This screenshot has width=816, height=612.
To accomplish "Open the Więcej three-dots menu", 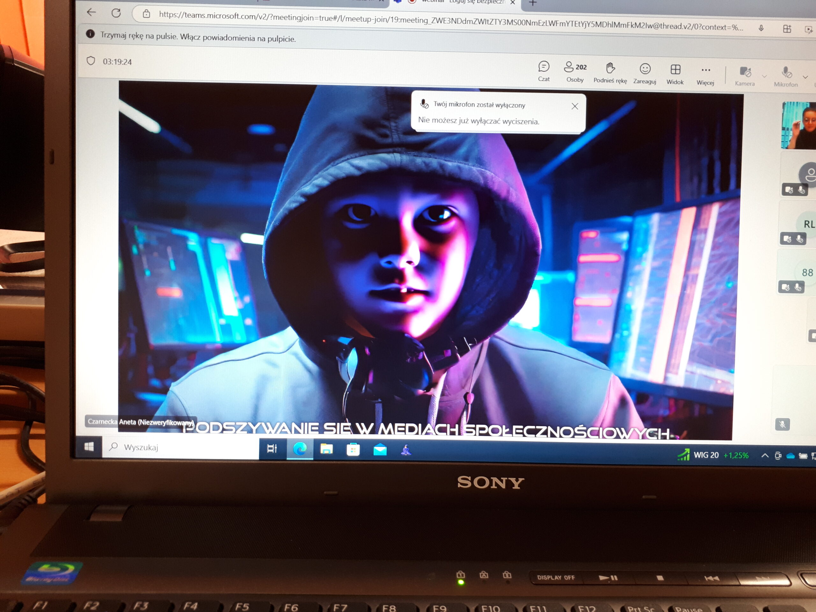I will (x=705, y=70).
